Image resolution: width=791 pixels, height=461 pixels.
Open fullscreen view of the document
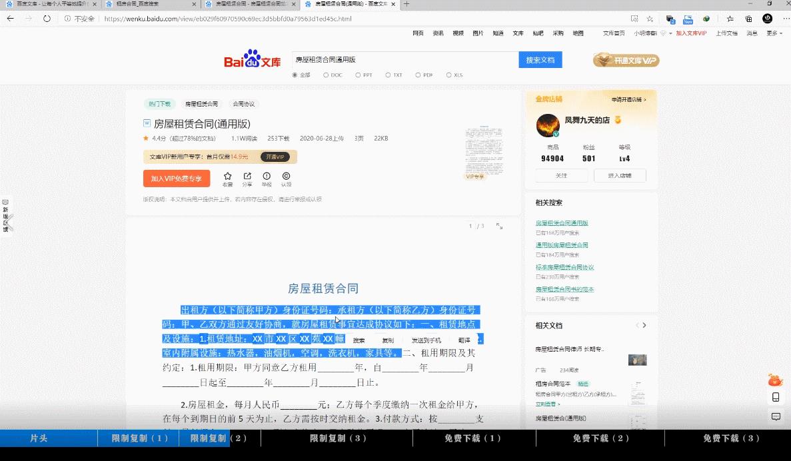tap(499, 226)
